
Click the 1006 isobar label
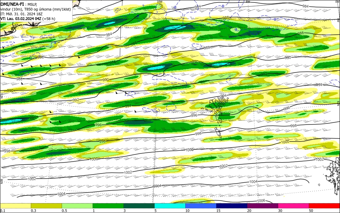coord(261,201)
